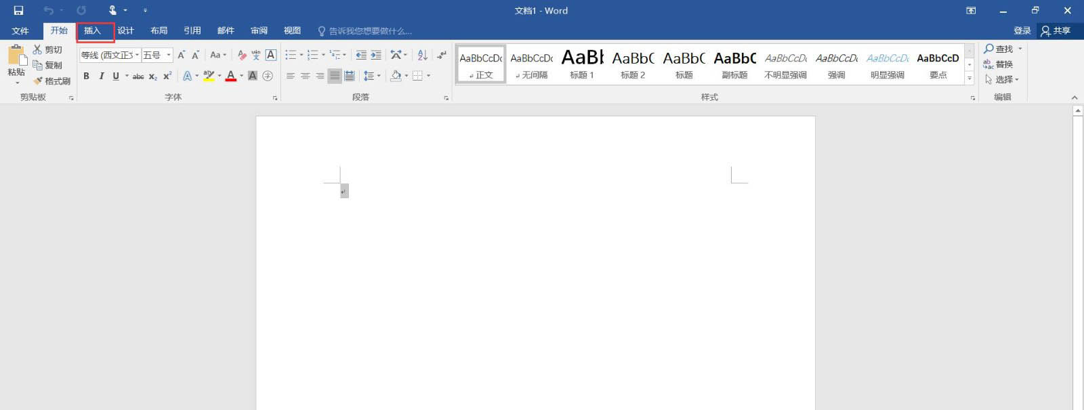Click the 替换 (Replace) button
The width and height of the screenshot is (1084, 410).
tap(998, 64)
